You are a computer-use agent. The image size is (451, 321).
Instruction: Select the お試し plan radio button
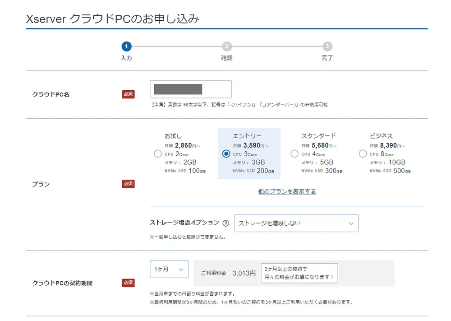tap(158, 154)
